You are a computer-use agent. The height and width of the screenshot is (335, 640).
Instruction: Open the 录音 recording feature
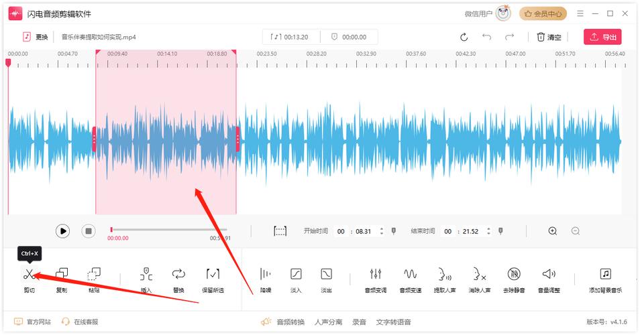point(359,322)
